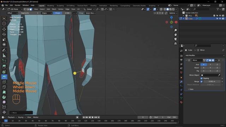
Task: Open the Render menu
Action: tap(18, 5)
